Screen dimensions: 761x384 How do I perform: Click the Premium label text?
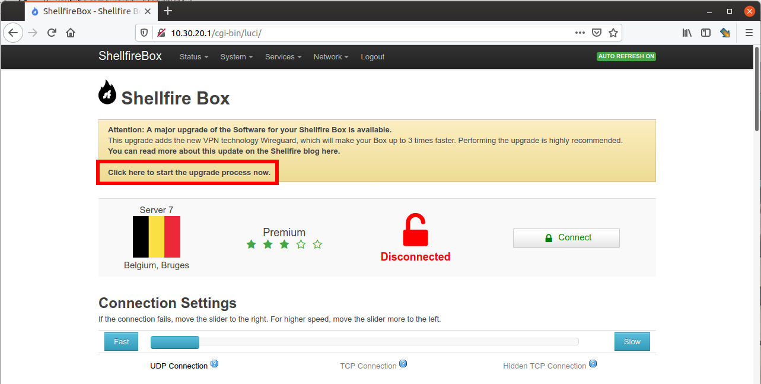click(284, 233)
